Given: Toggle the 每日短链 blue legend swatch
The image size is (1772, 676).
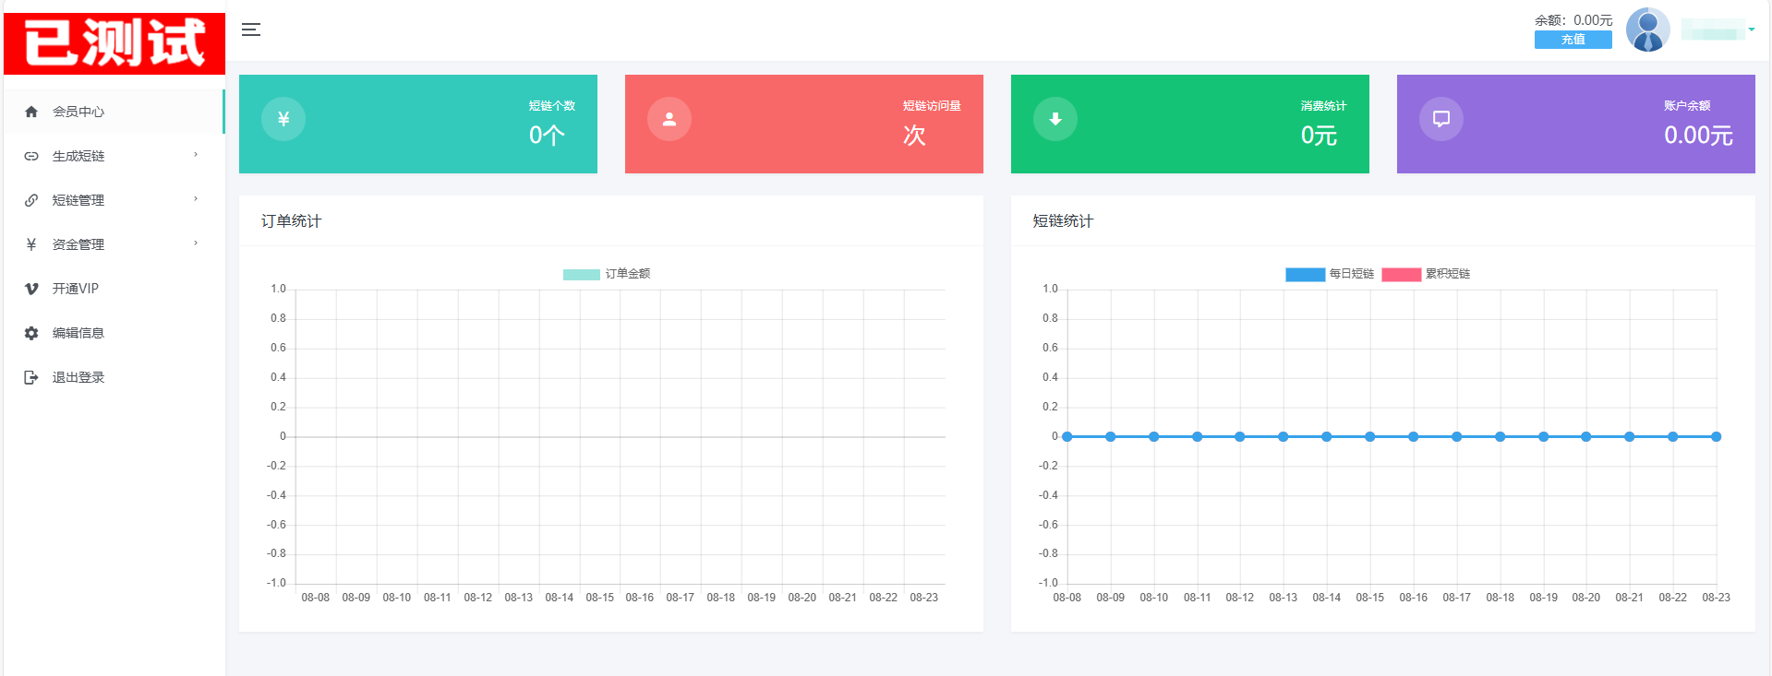Looking at the screenshot, I should tap(1305, 274).
